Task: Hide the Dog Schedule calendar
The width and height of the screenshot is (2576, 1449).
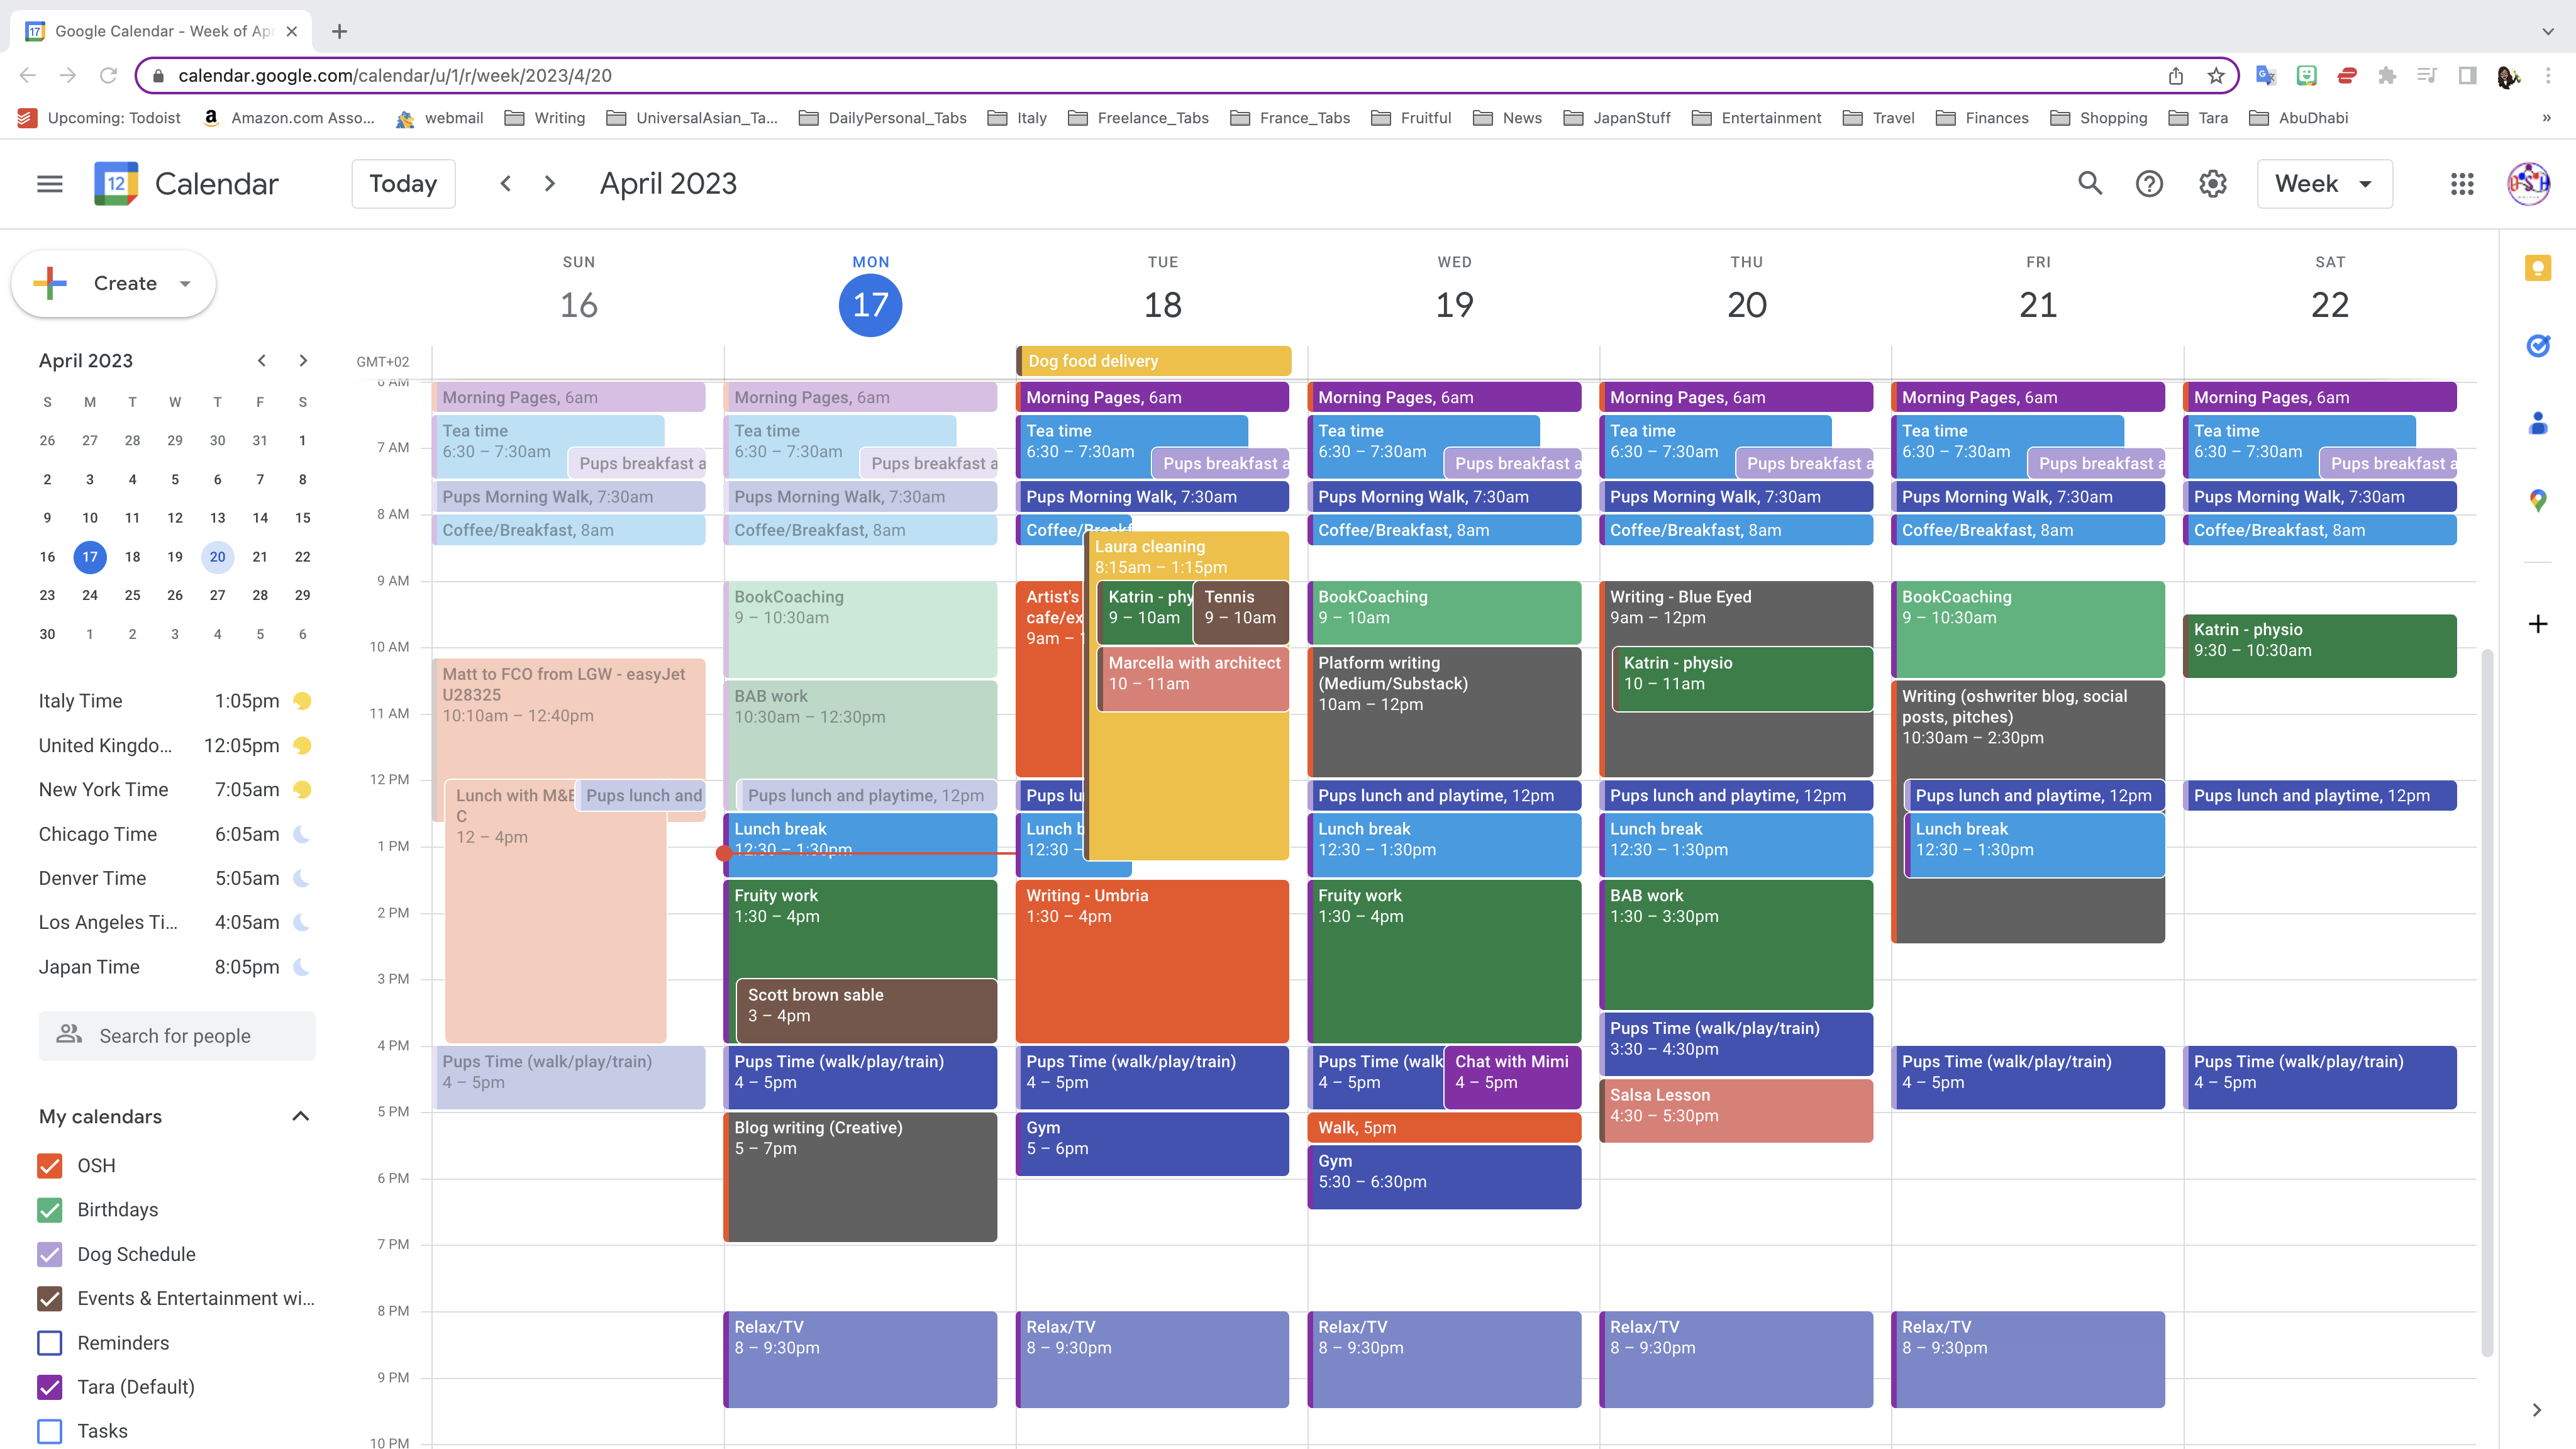Action: [x=50, y=1254]
